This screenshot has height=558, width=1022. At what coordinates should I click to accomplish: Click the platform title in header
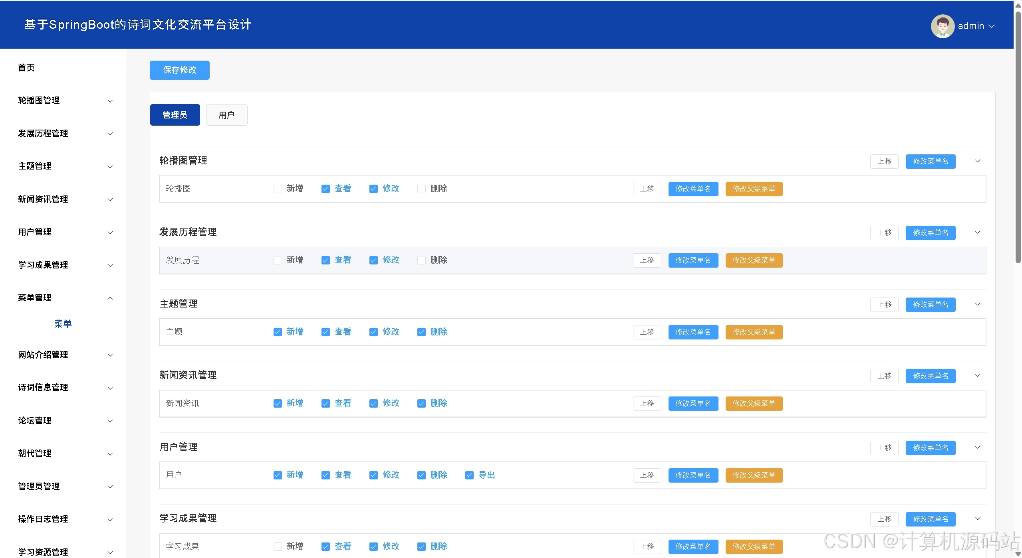(138, 25)
